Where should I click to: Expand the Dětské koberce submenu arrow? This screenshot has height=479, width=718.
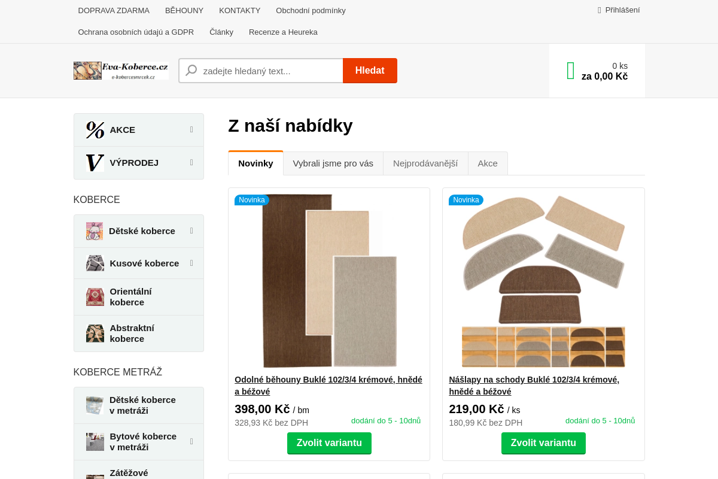click(x=191, y=231)
